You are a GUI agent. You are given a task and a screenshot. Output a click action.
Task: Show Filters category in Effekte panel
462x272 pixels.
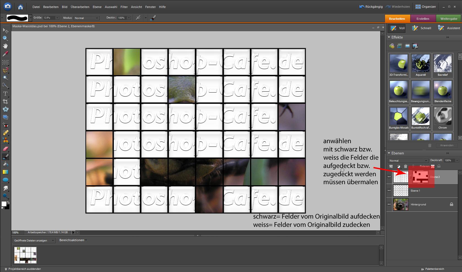click(x=392, y=46)
